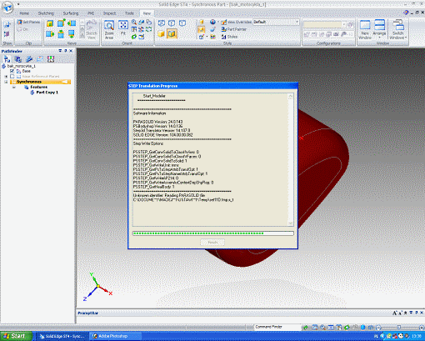Screen dimensions: 425x341
Task: Open the Windows Start button
Action: pyautogui.click(x=16, y=336)
